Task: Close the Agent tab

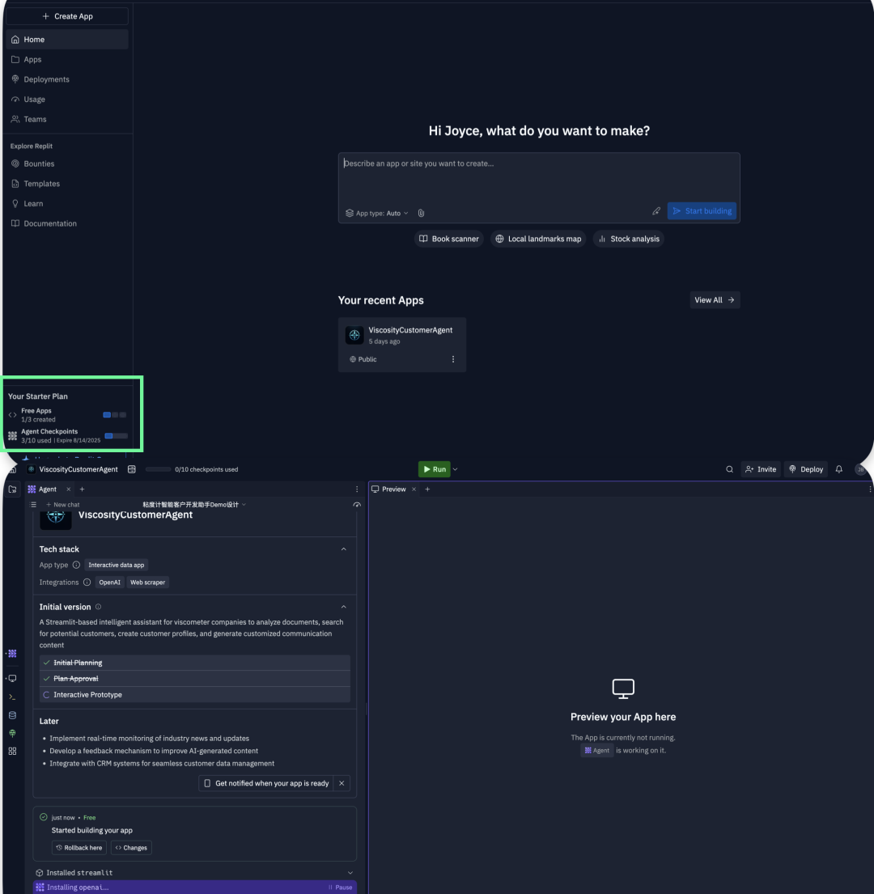Action: pyautogui.click(x=69, y=489)
